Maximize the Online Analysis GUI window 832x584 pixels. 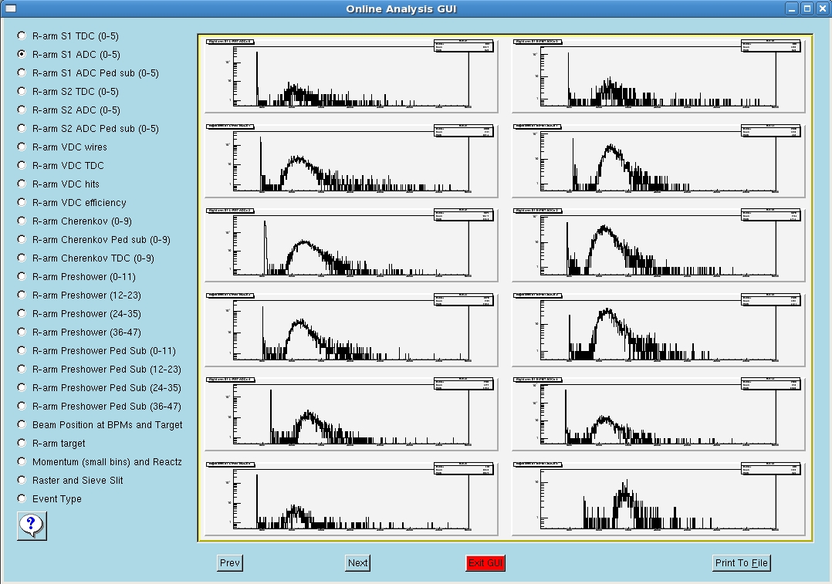(x=807, y=8)
